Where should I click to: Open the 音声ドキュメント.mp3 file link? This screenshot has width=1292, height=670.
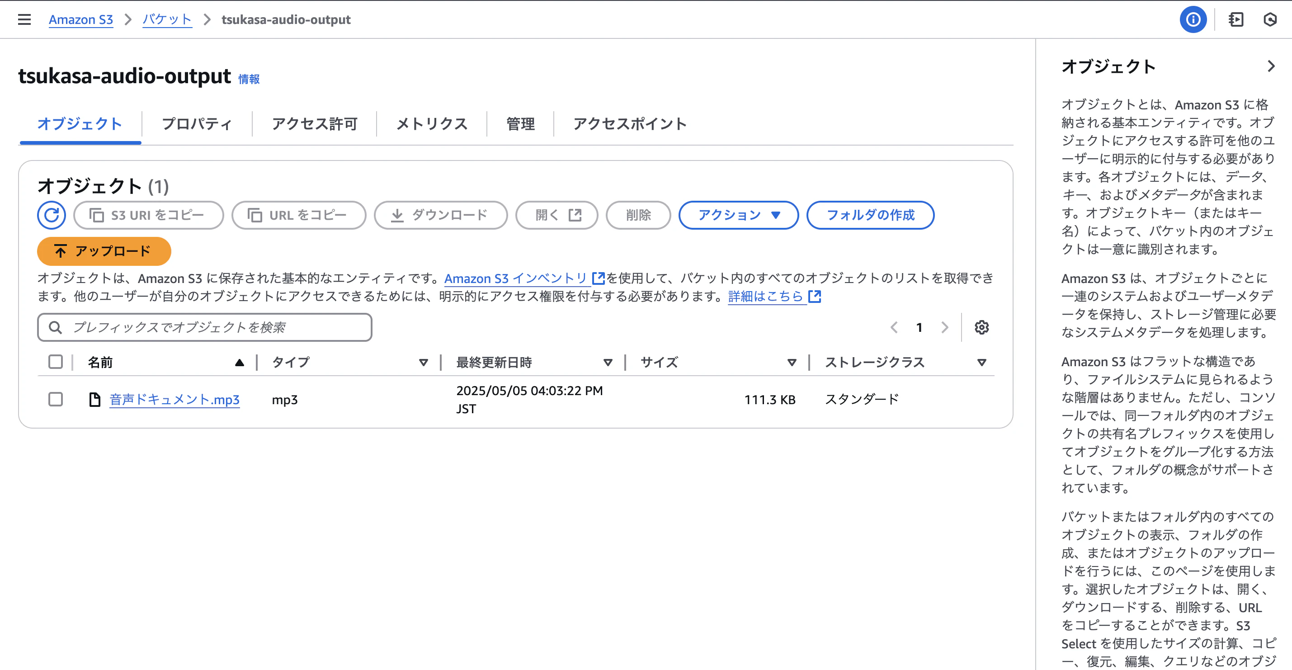[x=174, y=400]
